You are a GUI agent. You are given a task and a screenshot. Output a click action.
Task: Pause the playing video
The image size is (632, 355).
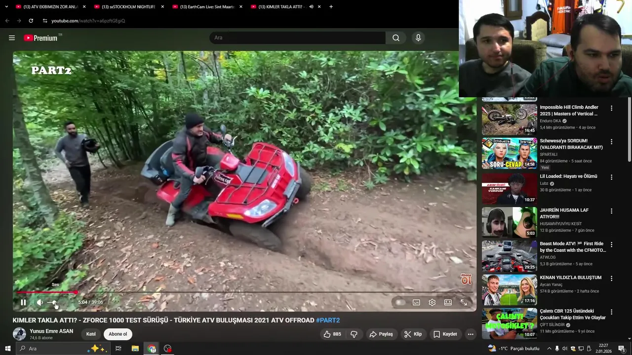23,302
